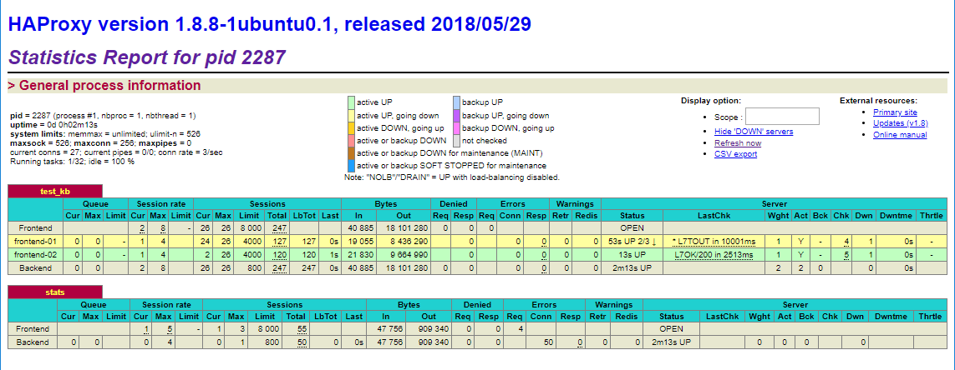Click the SOFT STOPPED legend color swatch
Image resolution: width=955 pixels, height=370 pixels.
tap(352, 165)
